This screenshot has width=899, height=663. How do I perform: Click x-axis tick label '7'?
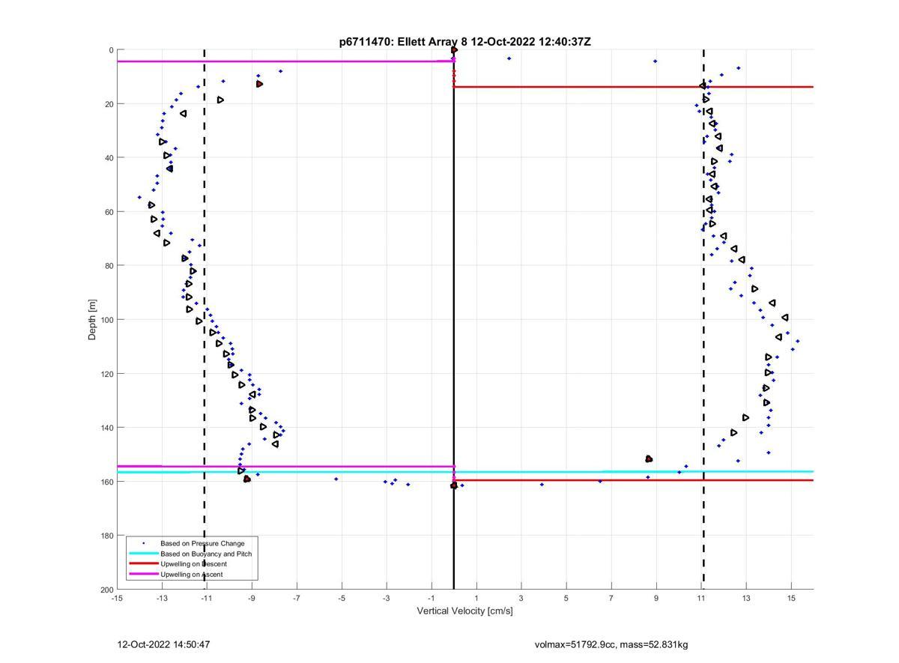point(611,598)
